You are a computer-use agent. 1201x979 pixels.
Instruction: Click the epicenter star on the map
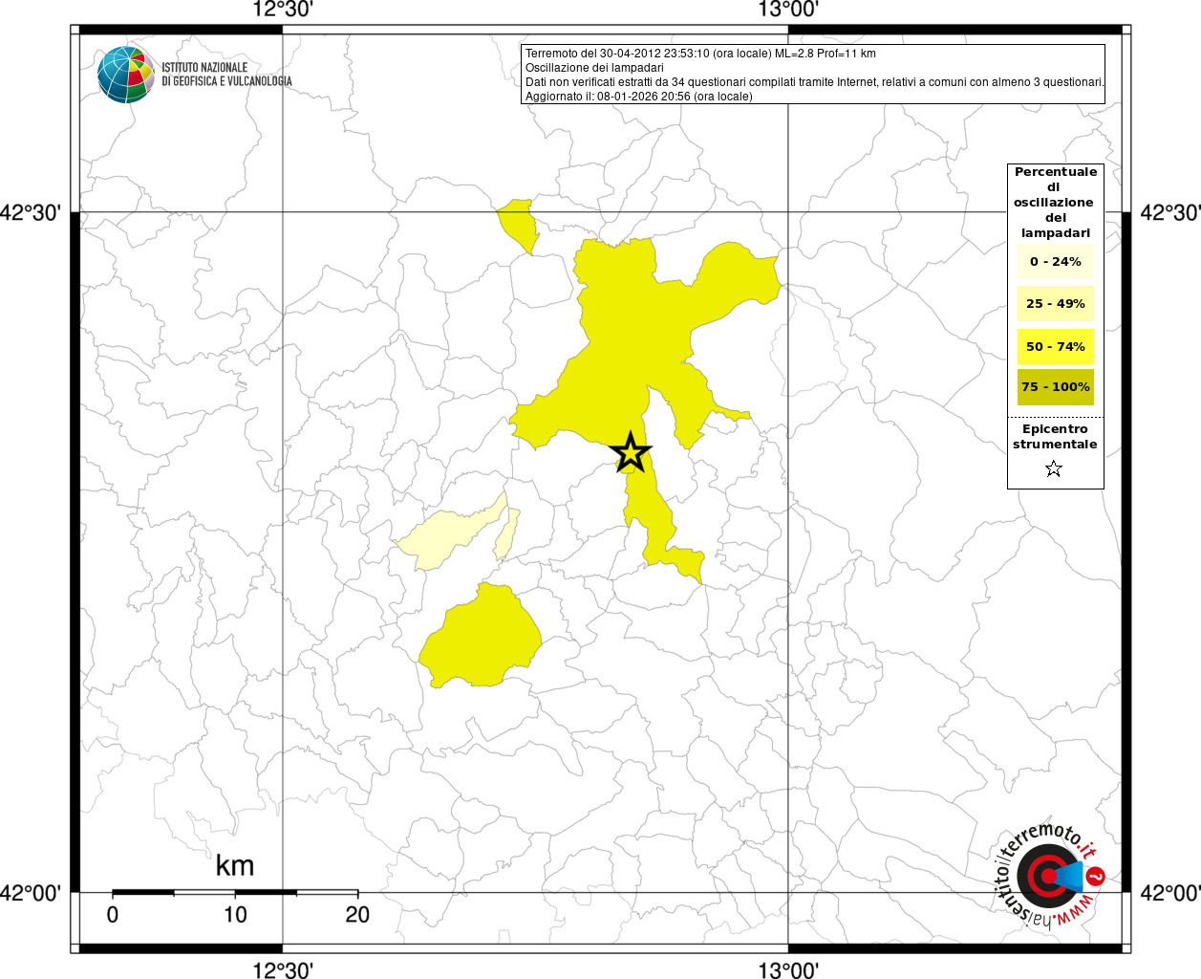click(631, 452)
